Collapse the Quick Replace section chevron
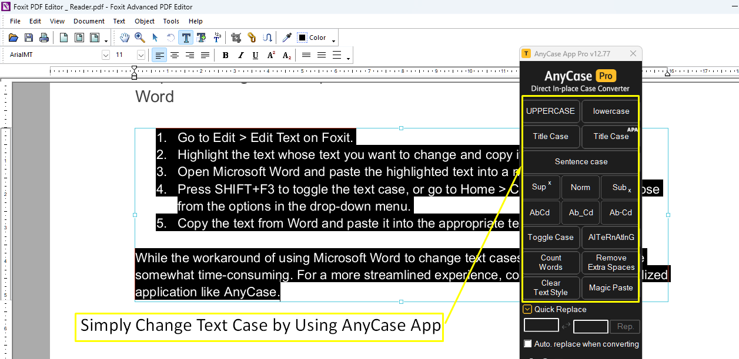739x359 pixels. 527,309
